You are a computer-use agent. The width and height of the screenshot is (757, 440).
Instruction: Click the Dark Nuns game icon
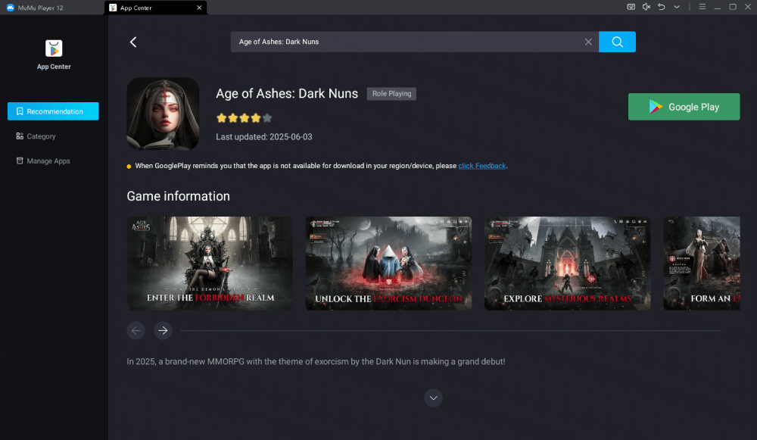point(164,114)
